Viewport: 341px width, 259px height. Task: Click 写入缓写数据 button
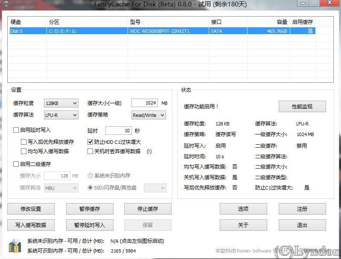click(31, 225)
